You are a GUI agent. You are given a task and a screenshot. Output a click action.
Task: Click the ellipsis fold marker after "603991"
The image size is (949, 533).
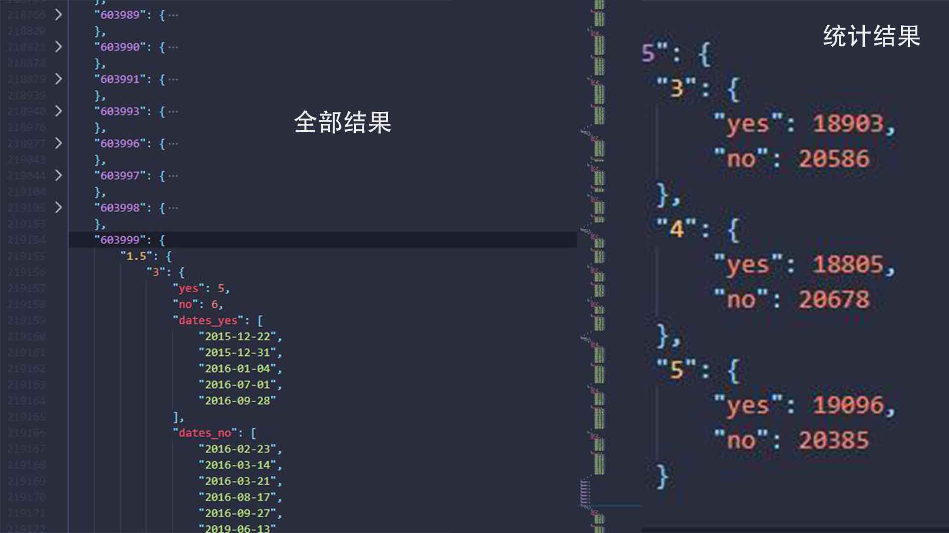(x=173, y=79)
